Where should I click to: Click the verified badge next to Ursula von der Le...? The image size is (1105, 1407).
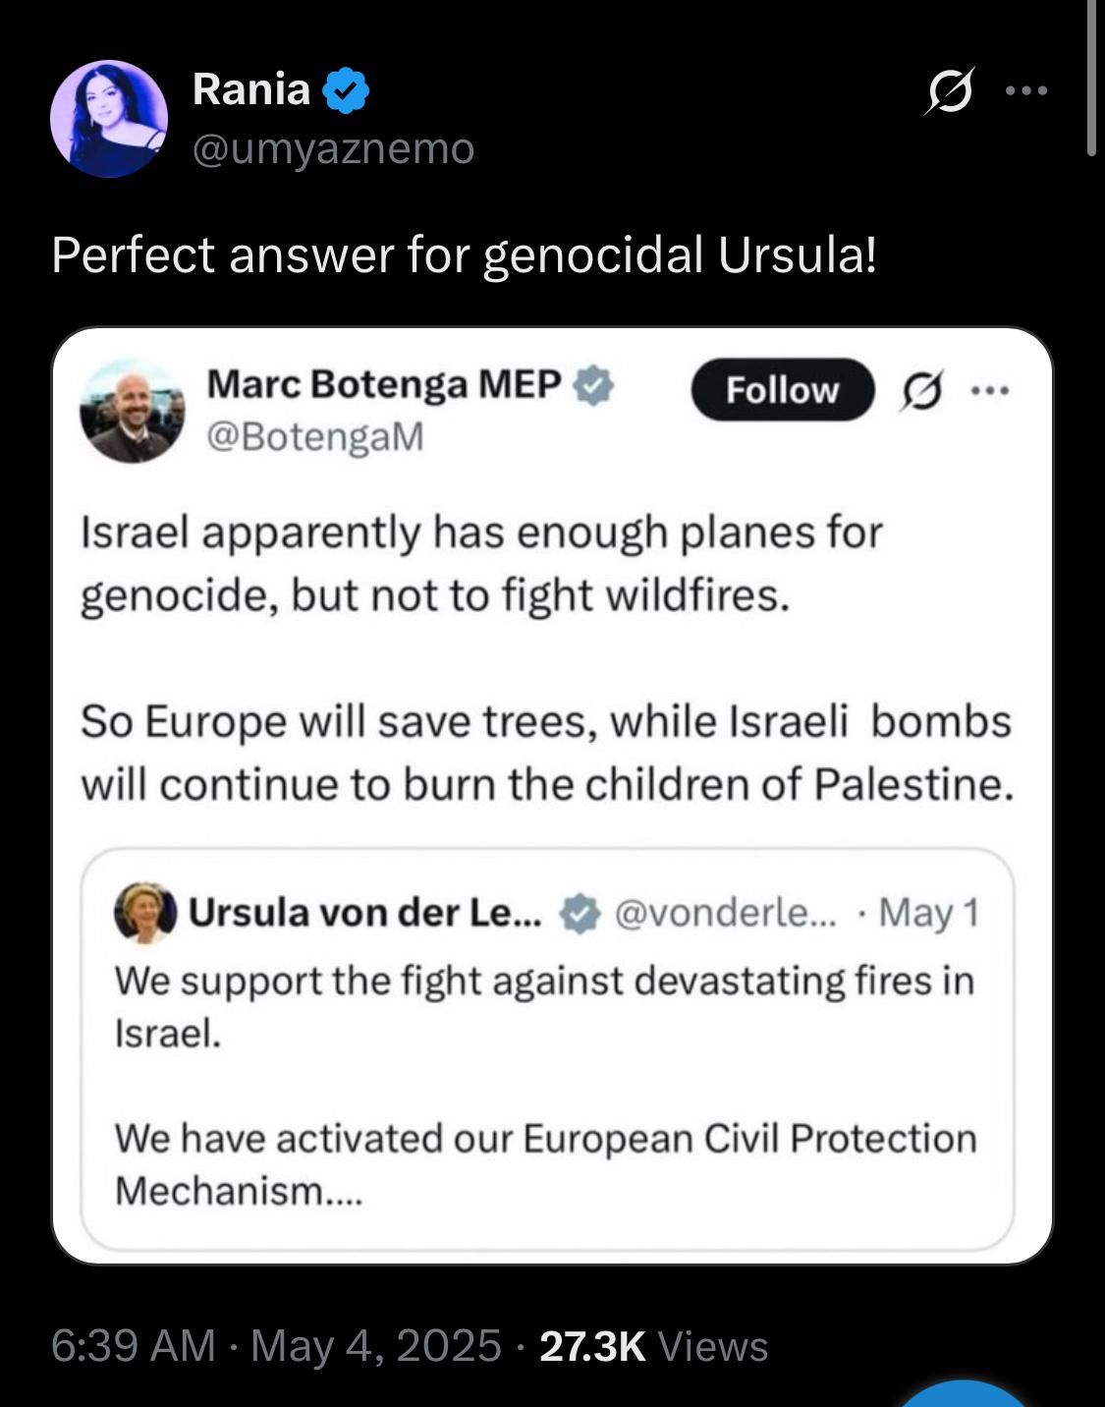pyautogui.click(x=580, y=913)
